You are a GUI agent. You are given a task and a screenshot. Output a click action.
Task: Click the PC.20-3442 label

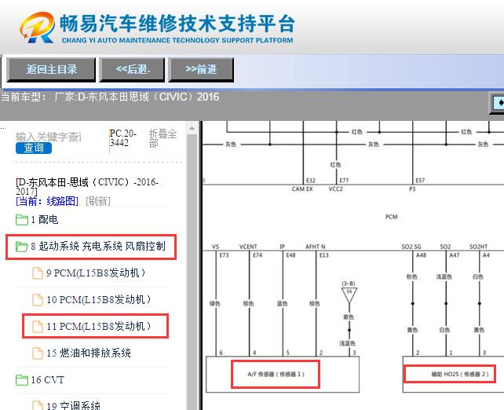123,138
